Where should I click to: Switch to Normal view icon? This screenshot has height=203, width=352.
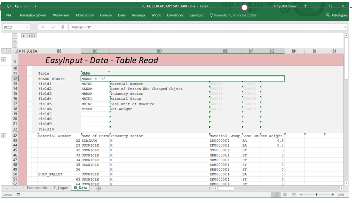point(276,195)
